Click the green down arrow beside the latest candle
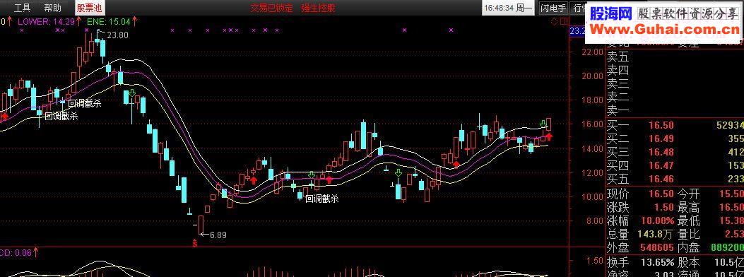Screen dimensions: 744x277 pyautogui.click(x=543, y=124)
